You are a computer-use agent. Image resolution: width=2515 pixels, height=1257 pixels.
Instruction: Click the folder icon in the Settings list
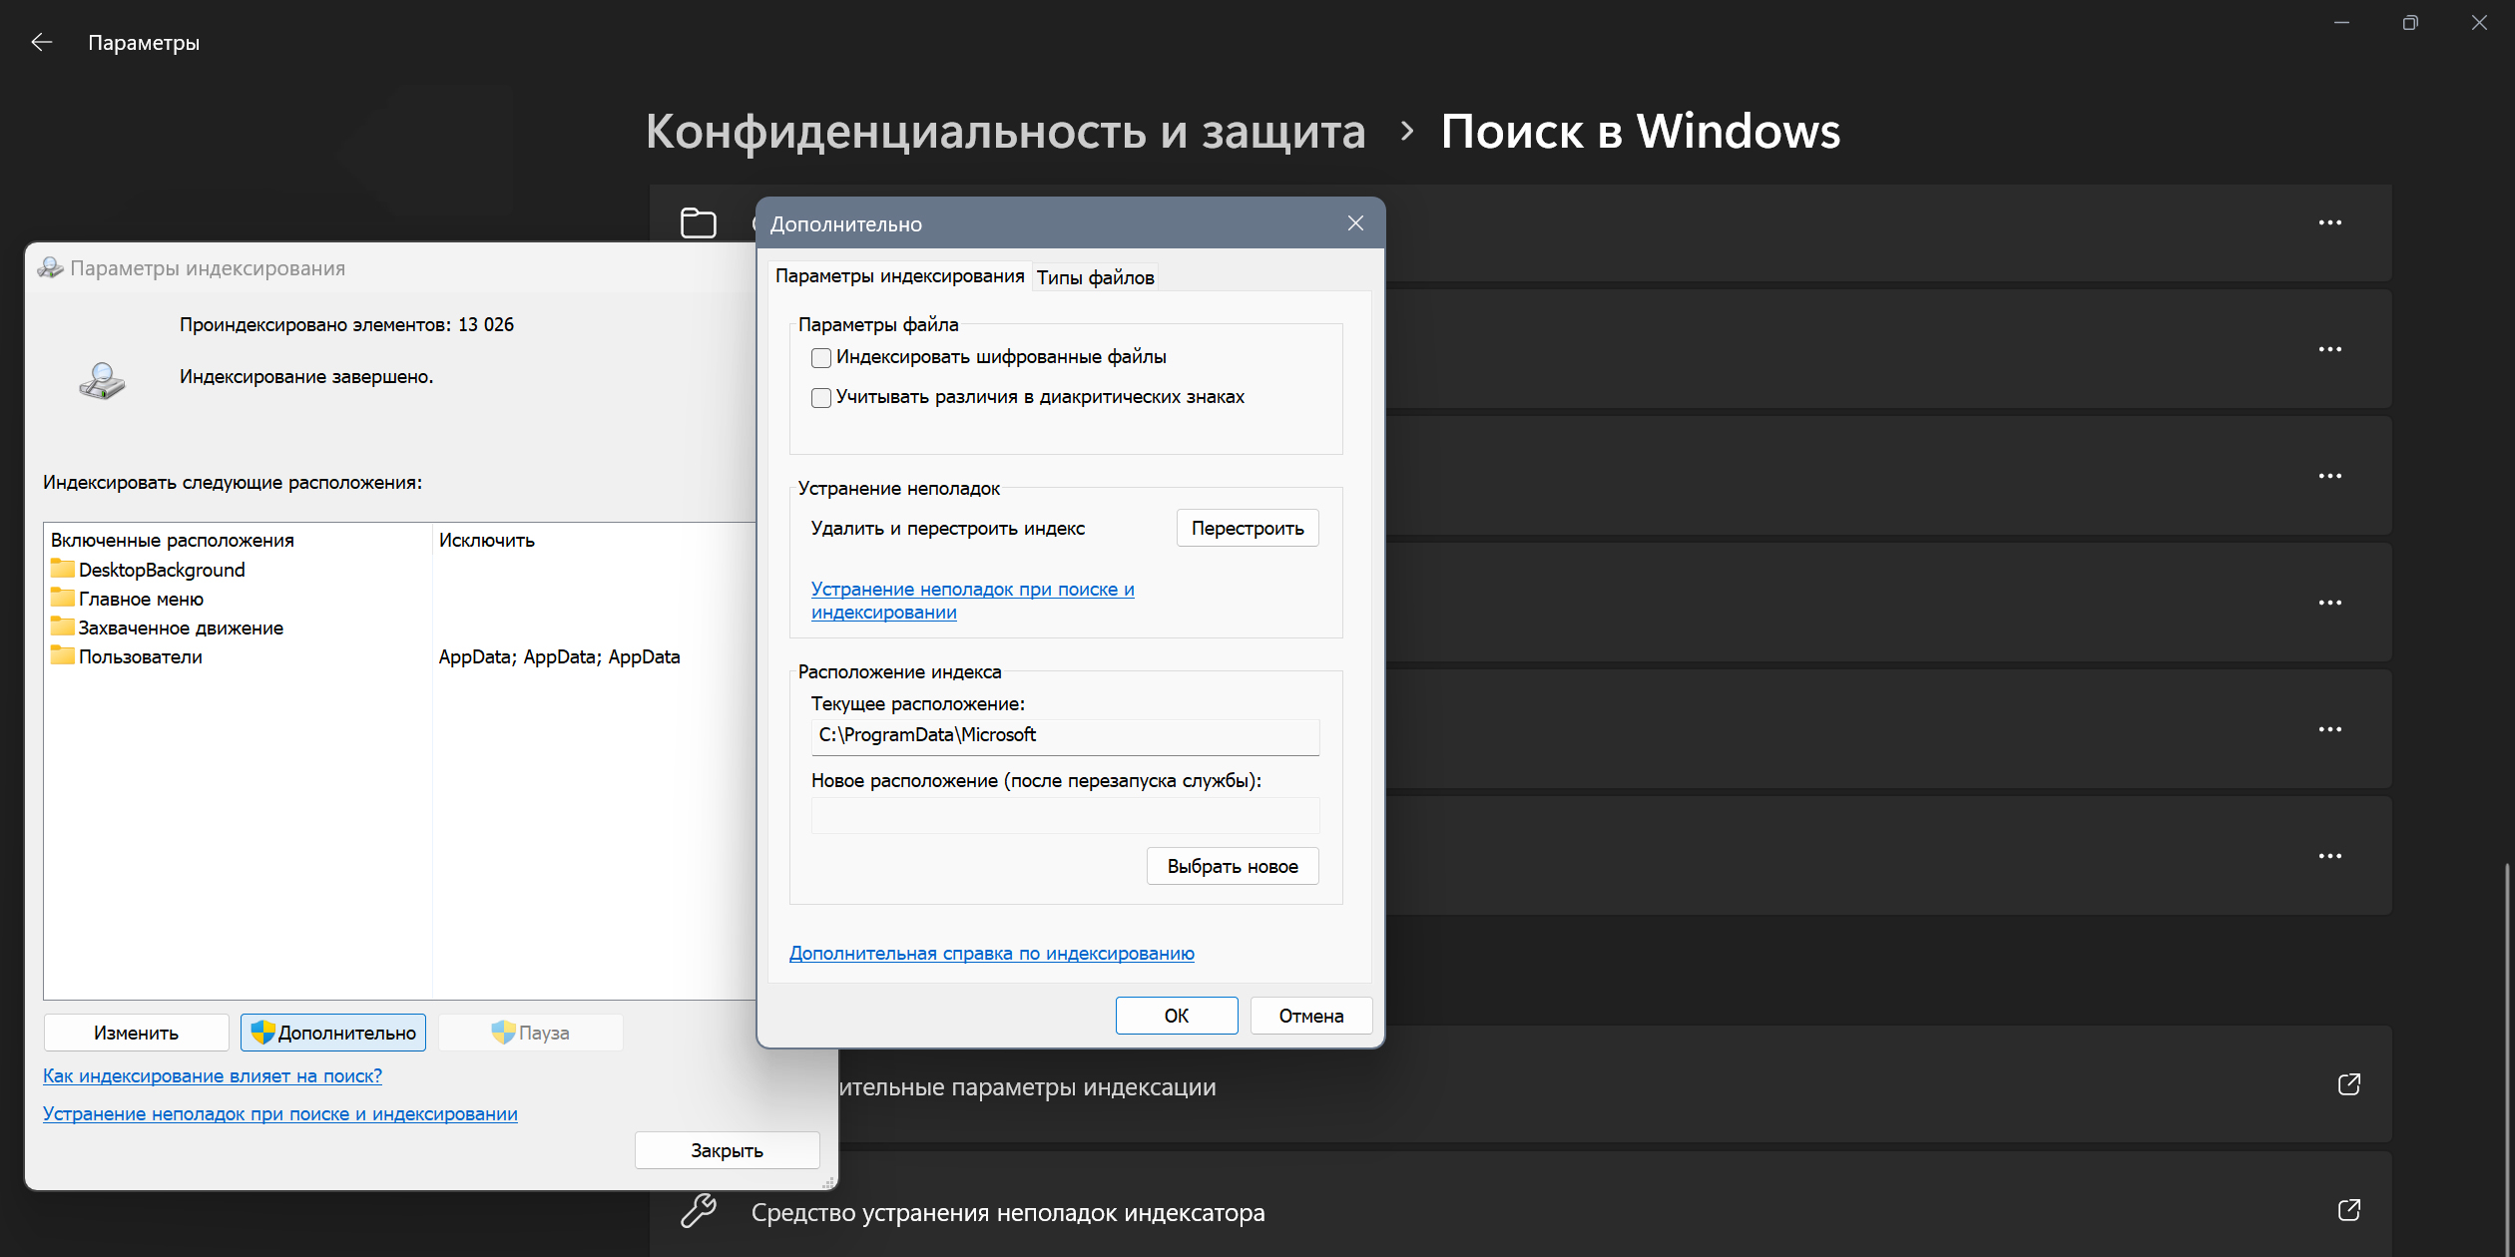(699, 222)
